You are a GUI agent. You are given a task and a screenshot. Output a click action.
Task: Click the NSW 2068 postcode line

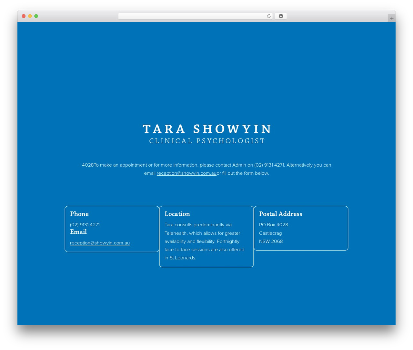tap(271, 242)
